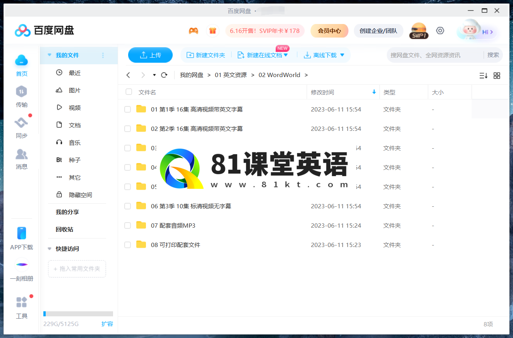
Task: Open 传输 transfer icon in sidebar
Action: (x=22, y=92)
